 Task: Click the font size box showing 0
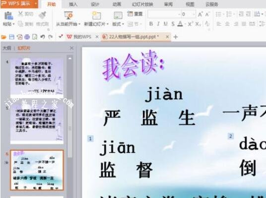point(188,14)
